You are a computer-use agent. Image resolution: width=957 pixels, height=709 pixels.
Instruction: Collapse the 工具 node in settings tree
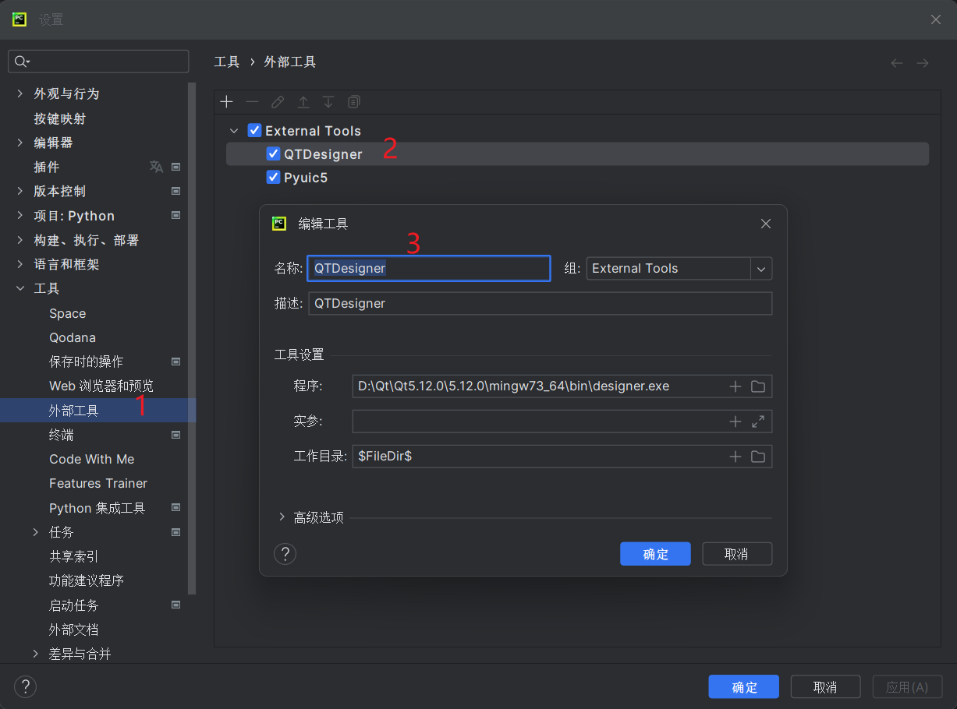pos(19,289)
